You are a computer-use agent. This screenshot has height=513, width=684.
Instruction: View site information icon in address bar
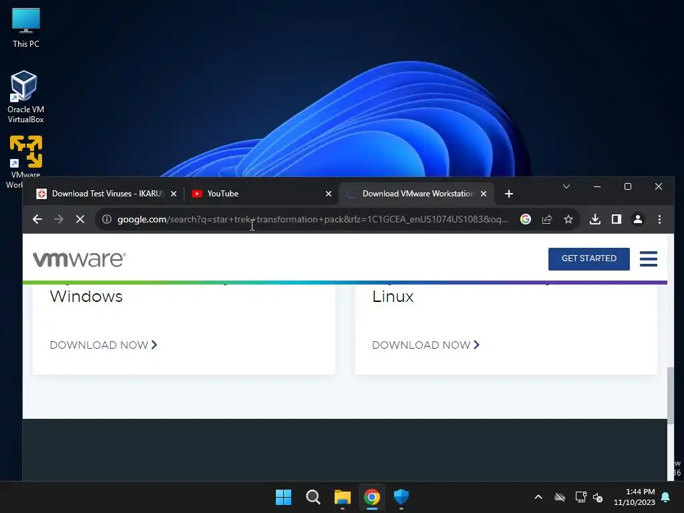[x=106, y=219]
